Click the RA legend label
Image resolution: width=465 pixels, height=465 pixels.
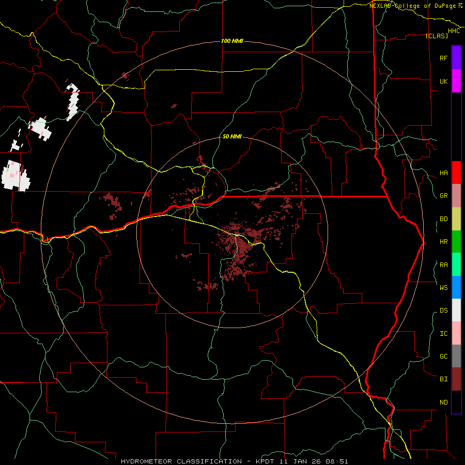pyautogui.click(x=443, y=265)
